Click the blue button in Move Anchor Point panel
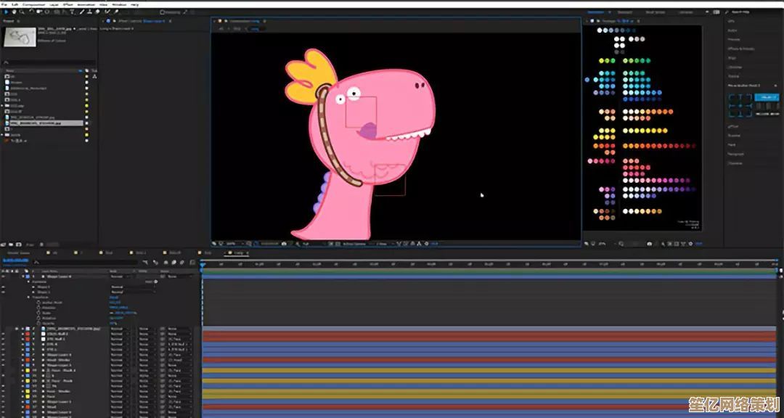This screenshot has width=784, height=418. pyautogui.click(x=767, y=97)
